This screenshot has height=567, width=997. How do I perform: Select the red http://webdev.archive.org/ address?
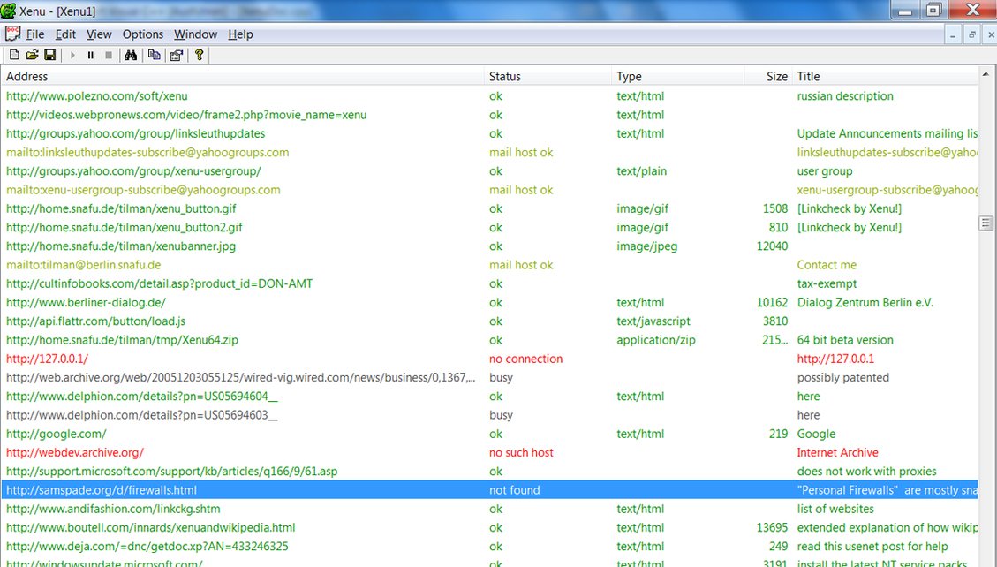tap(75, 452)
